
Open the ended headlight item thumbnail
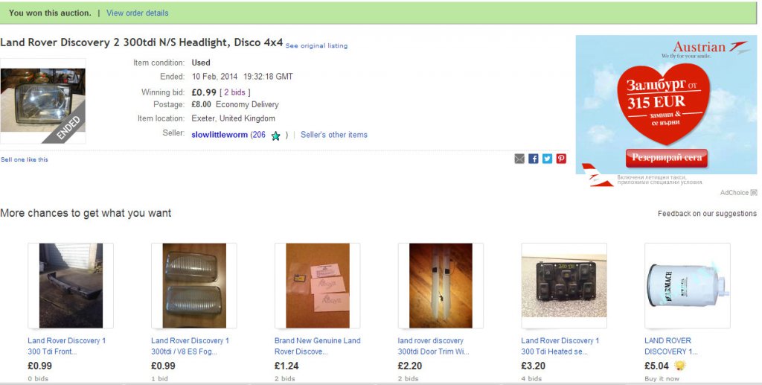(42, 101)
